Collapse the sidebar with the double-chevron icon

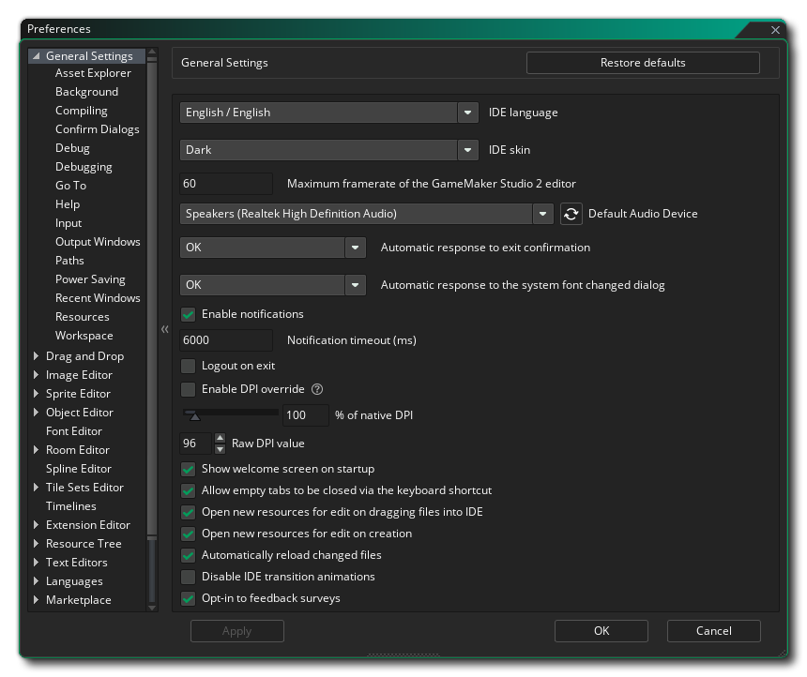coord(165,329)
